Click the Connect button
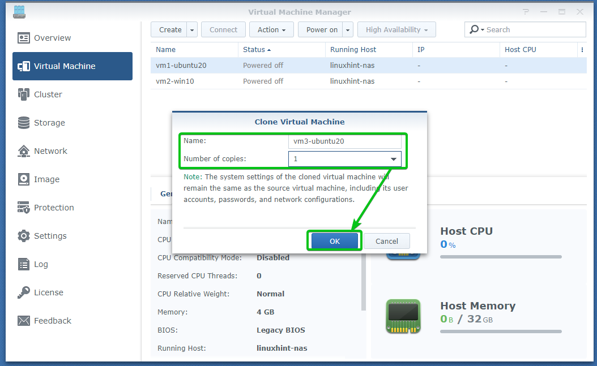Screen dimensions: 597x366 pos(223,29)
